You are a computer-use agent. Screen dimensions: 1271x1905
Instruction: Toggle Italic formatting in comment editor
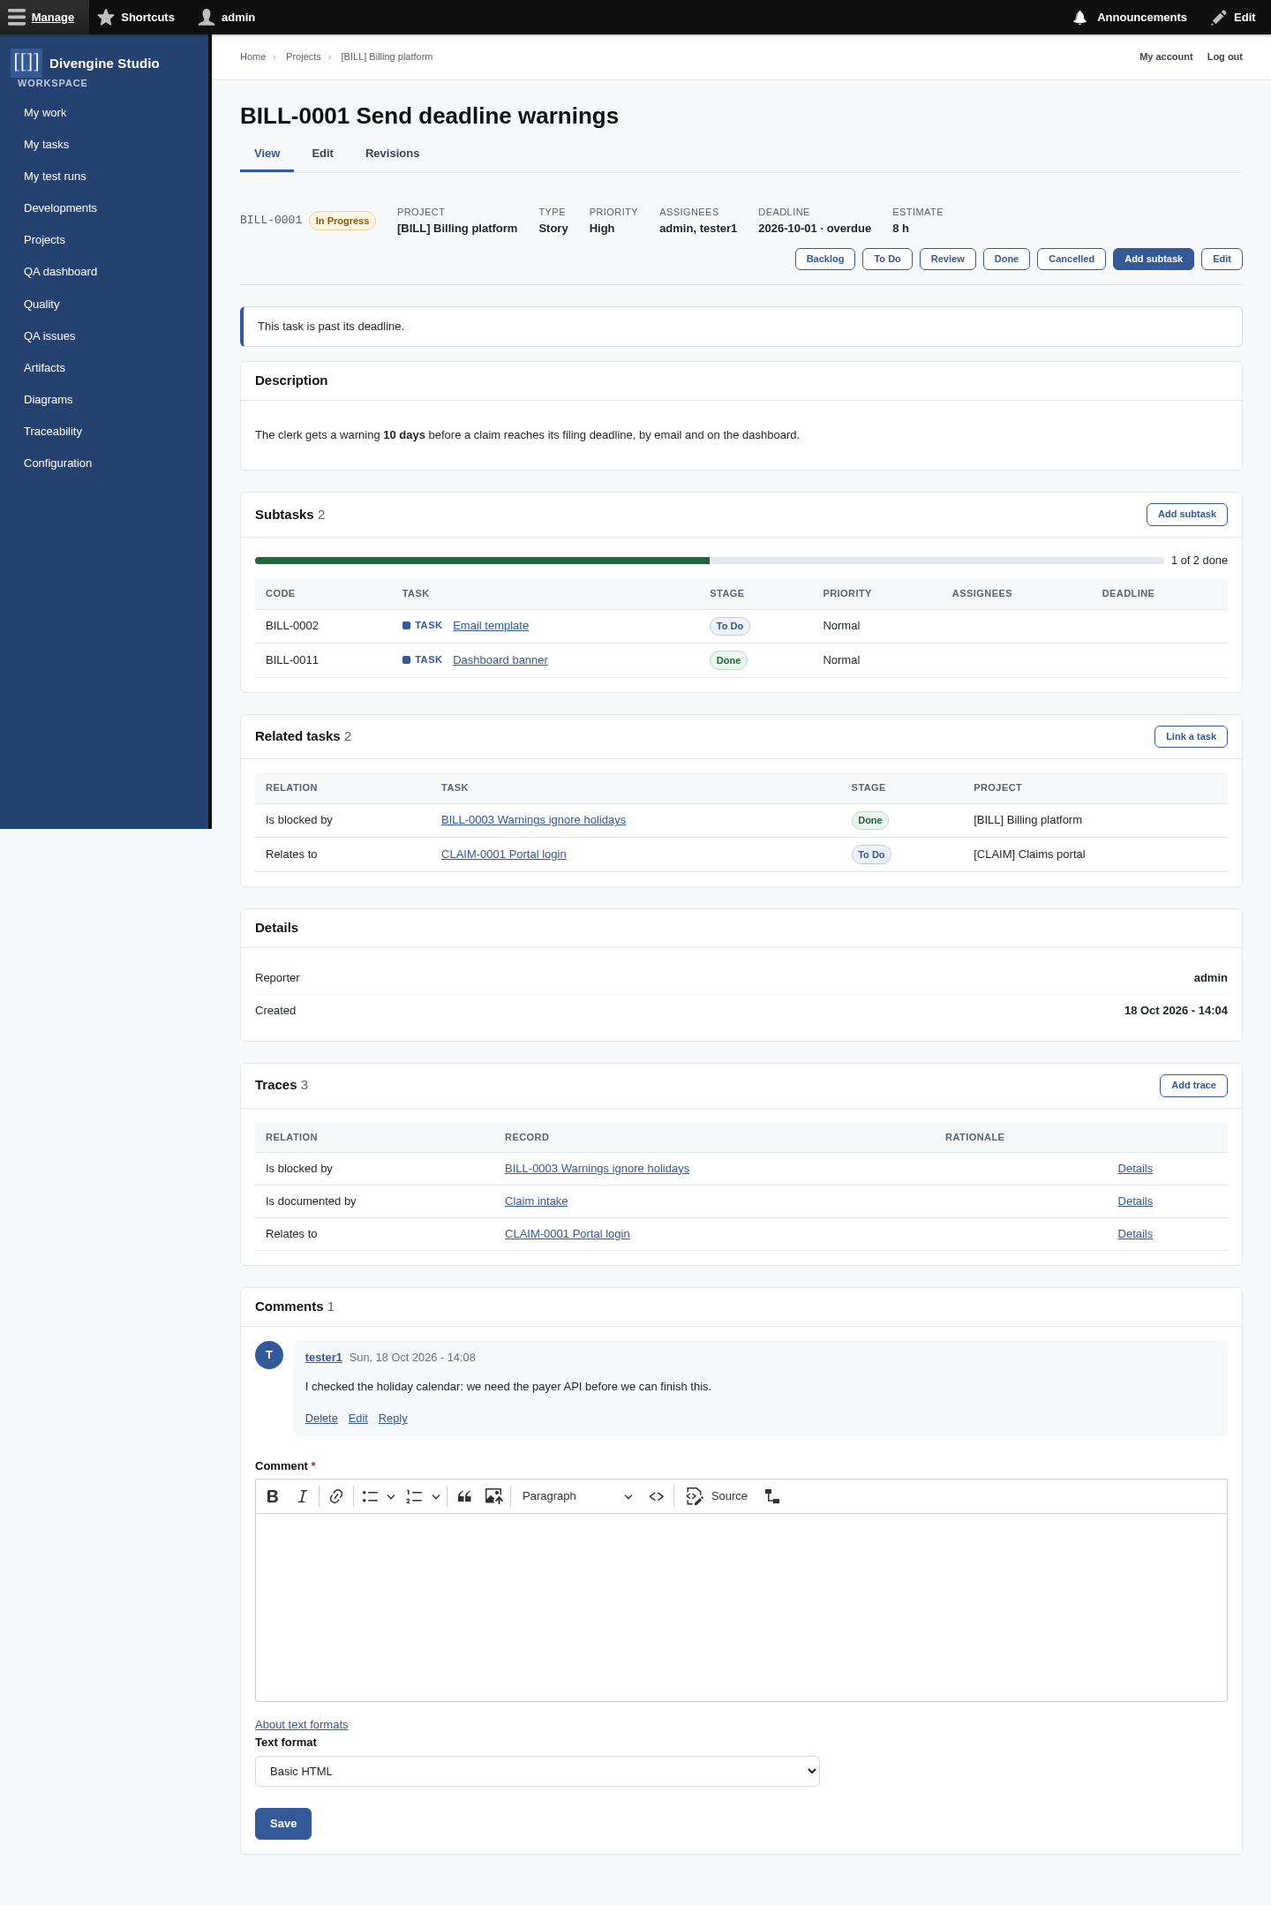[302, 1496]
